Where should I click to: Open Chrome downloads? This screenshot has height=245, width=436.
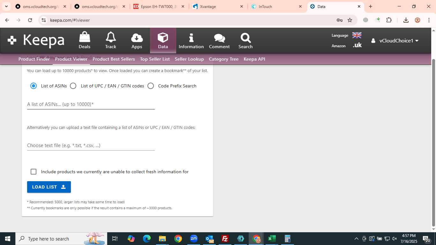(x=406, y=20)
